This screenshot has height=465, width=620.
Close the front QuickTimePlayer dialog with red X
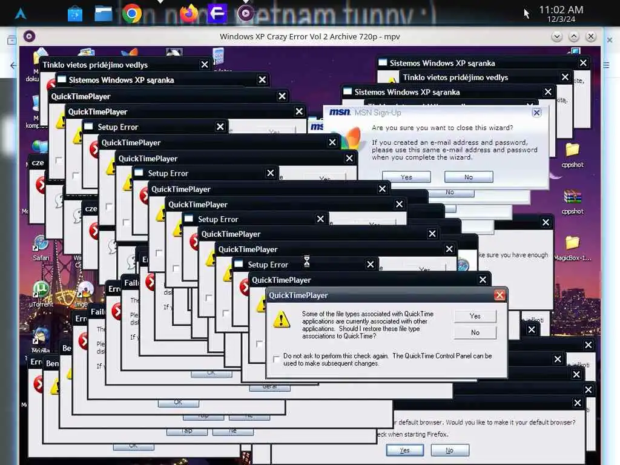tap(500, 295)
